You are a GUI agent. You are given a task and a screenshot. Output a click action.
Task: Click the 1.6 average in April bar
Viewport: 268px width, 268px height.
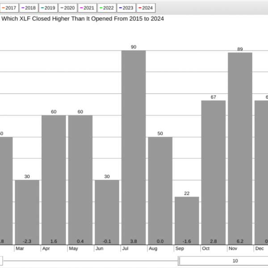[54, 241]
